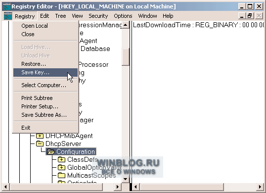
Task: Click the GlobalOptionValues folder icon
Action: (61, 167)
